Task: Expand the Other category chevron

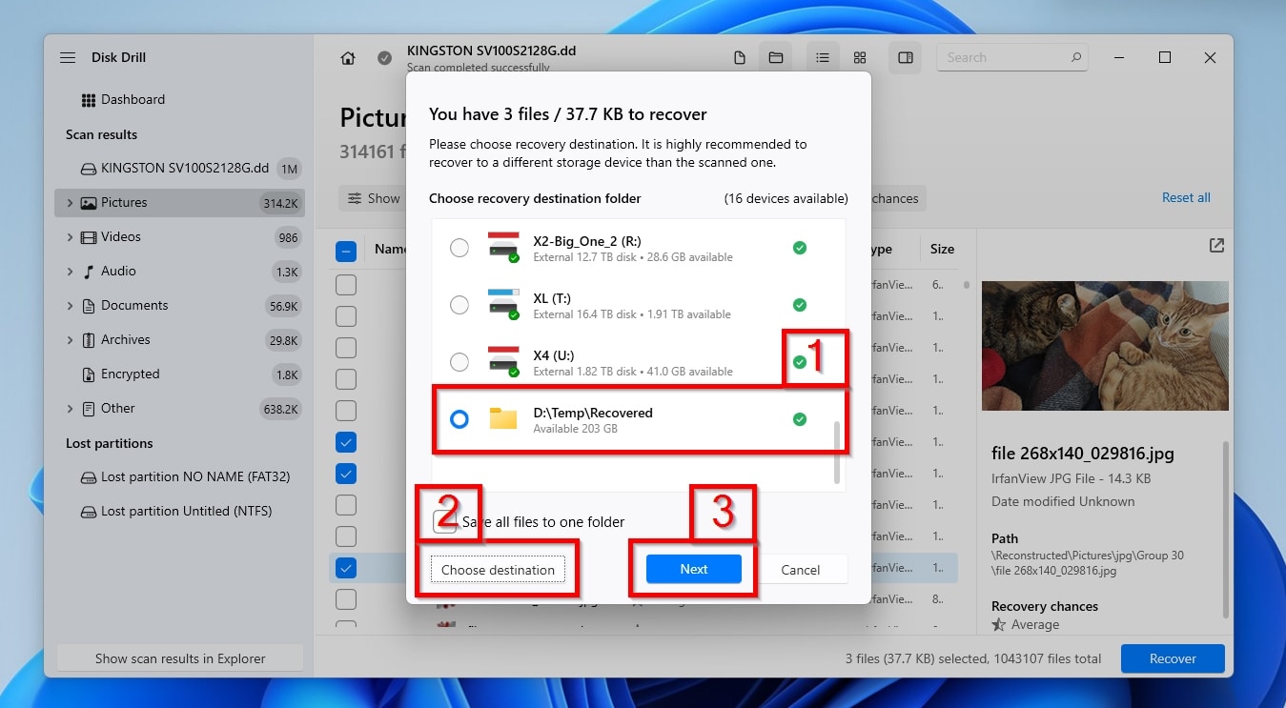Action: click(70, 409)
